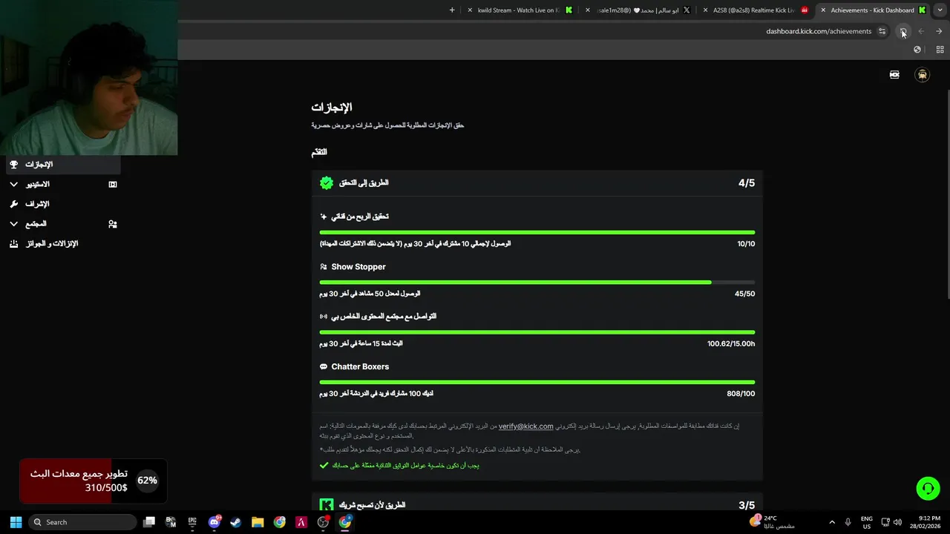950x534 pixels.
Task: Show hidden system tray icons
Action: click(831, 522)
